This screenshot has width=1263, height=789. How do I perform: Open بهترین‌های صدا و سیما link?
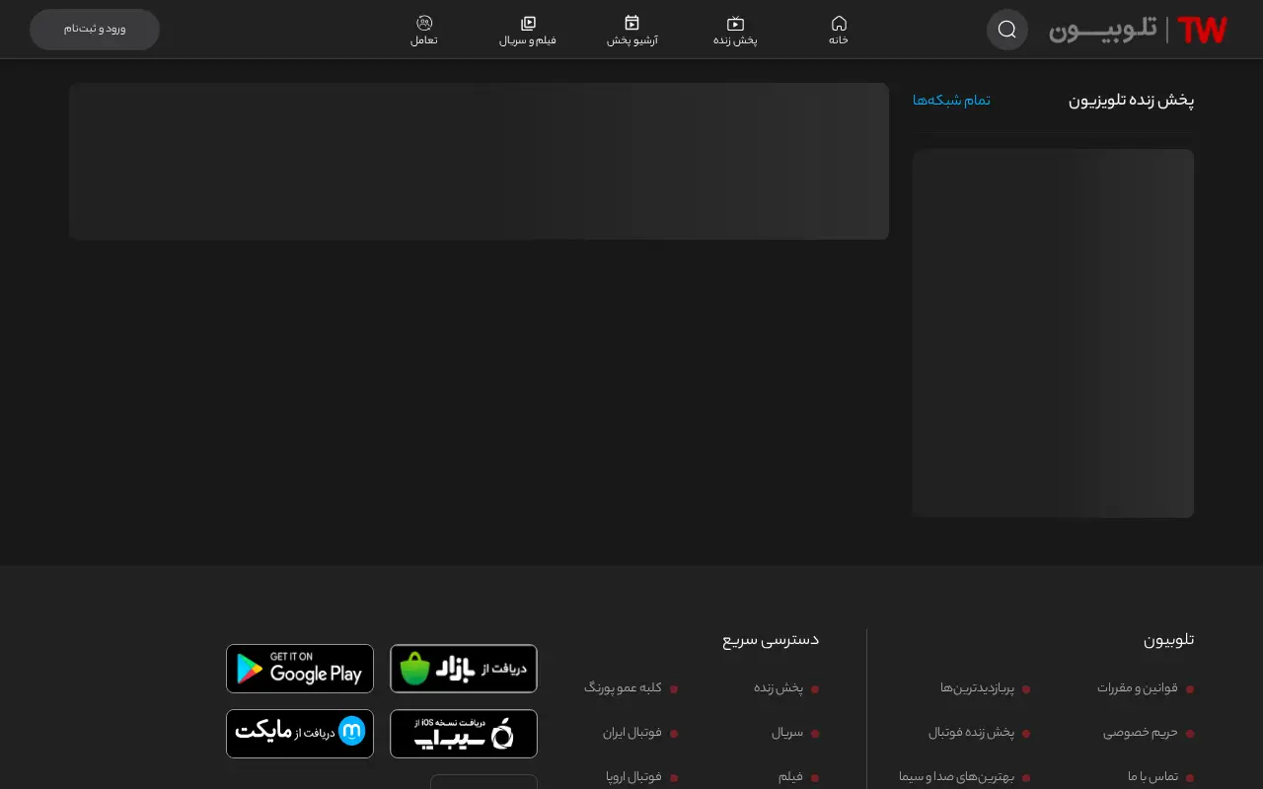957,777
